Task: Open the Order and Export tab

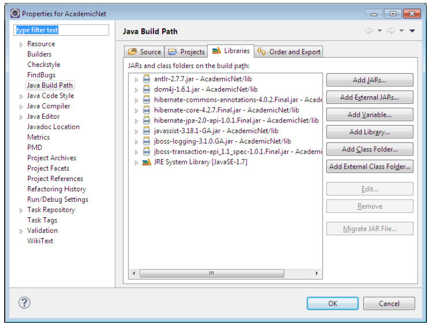Action: coord(289,52)
